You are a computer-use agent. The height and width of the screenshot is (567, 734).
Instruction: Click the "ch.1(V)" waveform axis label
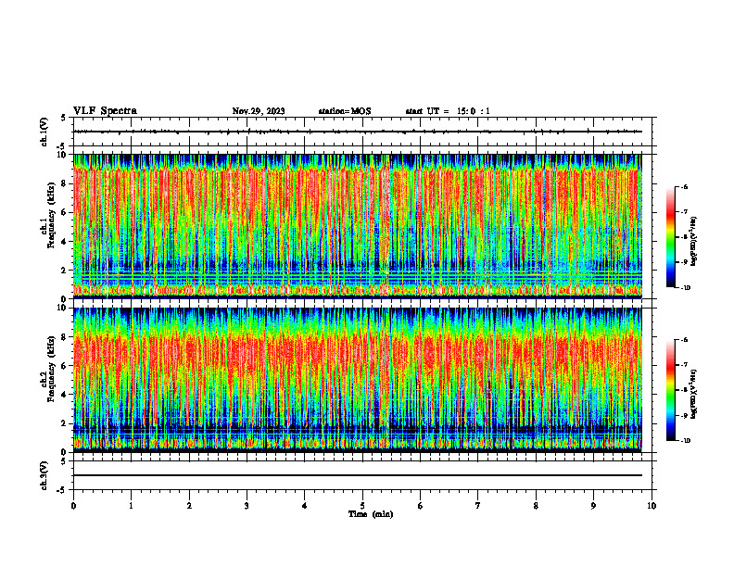coord(44,132)
